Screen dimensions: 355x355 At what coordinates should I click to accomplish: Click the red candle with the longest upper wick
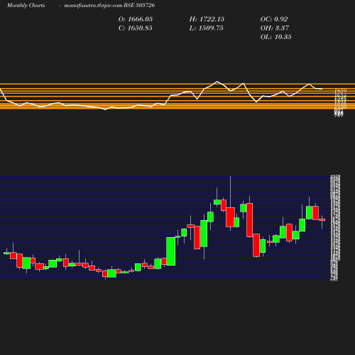coord(230,217)
